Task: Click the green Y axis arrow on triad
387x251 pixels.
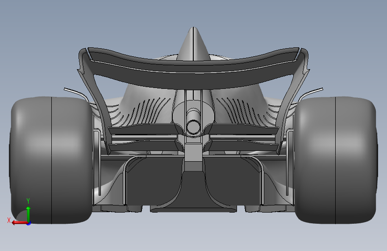Action: tap(29, 213)
